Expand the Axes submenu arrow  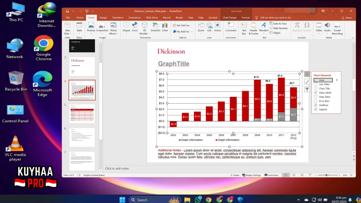pos(337,80)
